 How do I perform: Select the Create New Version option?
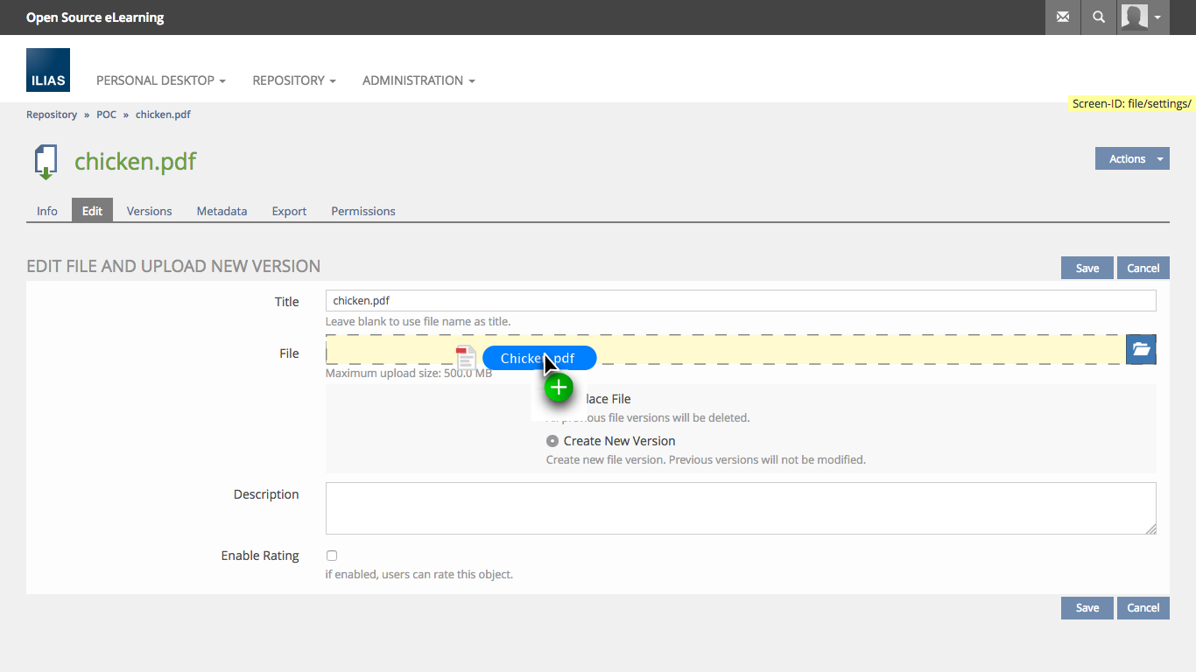[552, 441]
